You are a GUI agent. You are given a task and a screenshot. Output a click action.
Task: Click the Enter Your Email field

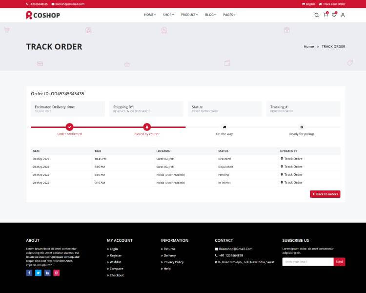[307, 262]
